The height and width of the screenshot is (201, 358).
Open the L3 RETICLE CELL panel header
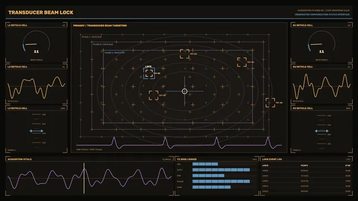36,108
